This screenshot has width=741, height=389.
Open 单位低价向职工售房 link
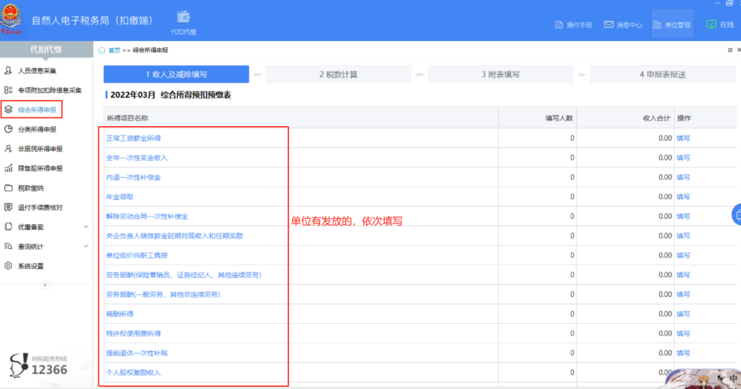137,255
